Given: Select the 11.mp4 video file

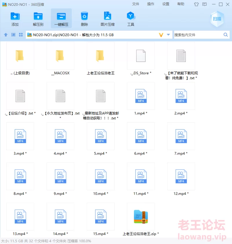Looking at the screenshot, I should coord(141,179).
